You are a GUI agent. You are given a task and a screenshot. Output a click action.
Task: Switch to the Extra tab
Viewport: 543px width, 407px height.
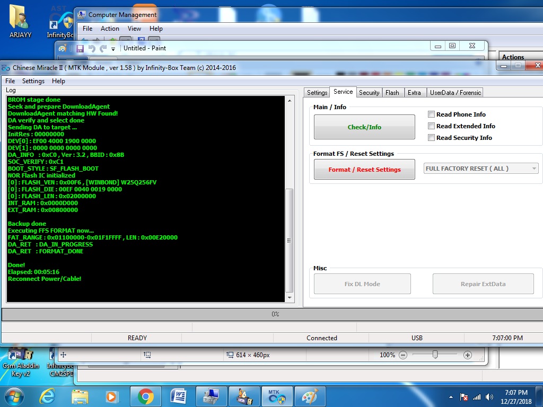pos(414,93)
